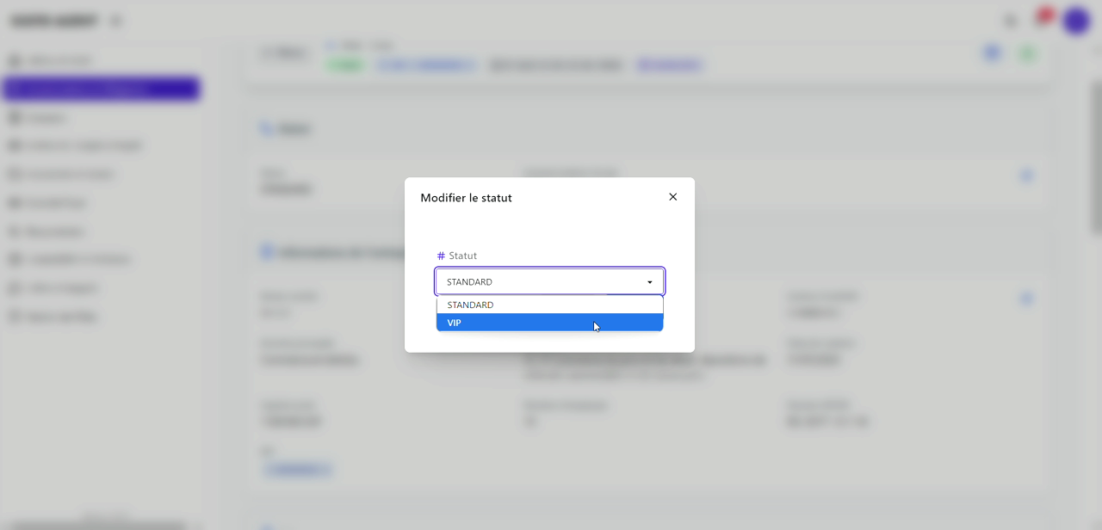Click the green round button in header card
This screenshot has width=1102, height=530.
[x=1026, y=53]
